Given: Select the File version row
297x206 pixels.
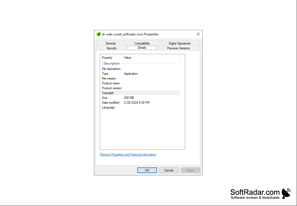Looking at the screenshot, I should pos(141,78).
